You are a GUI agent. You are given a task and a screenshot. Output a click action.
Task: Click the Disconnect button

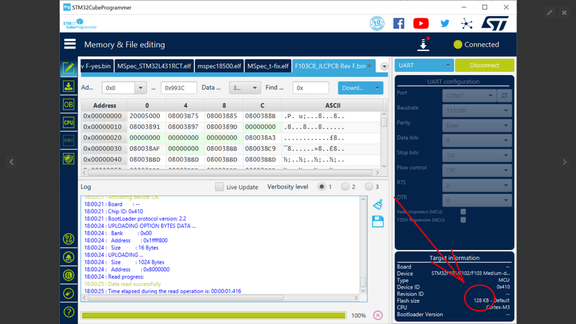(x=484, y=65)
